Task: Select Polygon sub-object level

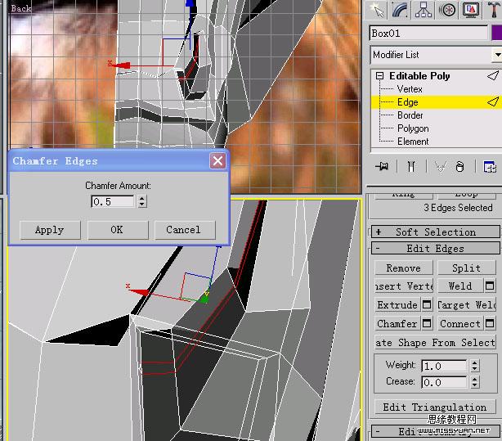Action: point(413,128)
